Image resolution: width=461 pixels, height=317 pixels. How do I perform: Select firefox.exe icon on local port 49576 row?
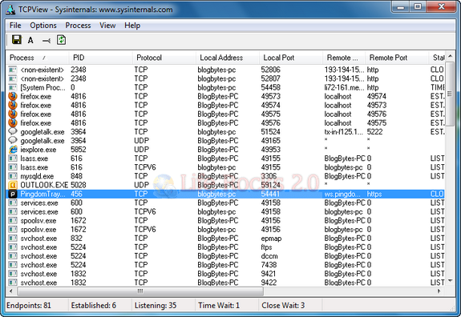coord(13,122)
